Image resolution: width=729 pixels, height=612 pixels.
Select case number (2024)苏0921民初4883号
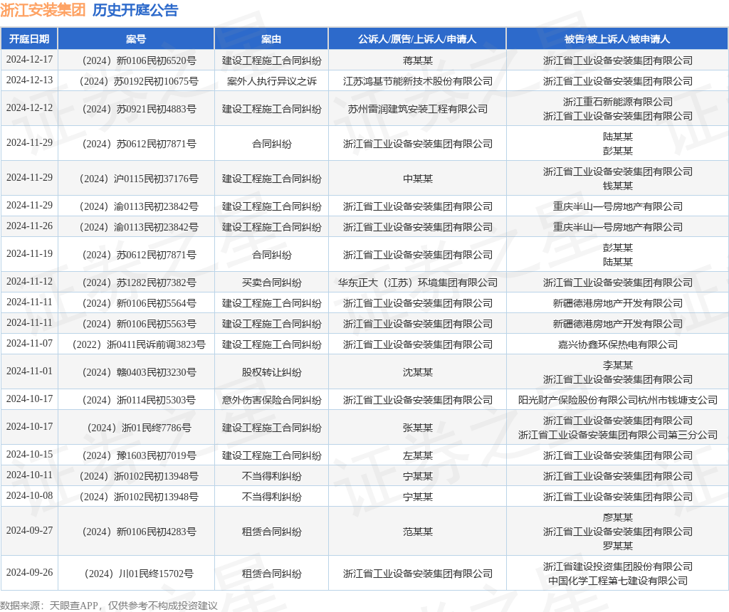pos(139,109)
